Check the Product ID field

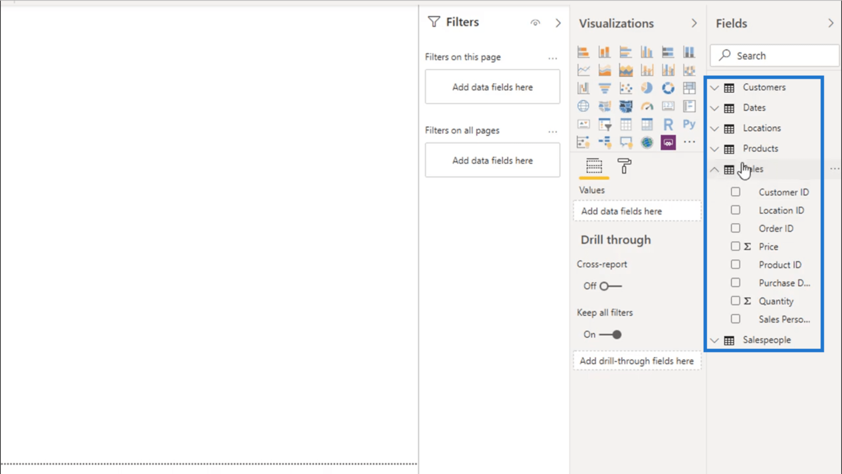coord(735,264)
